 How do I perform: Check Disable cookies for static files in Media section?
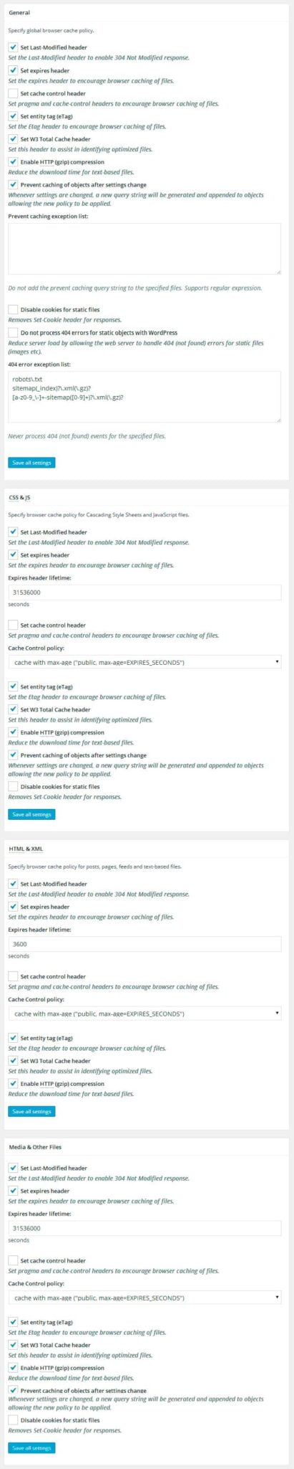[13, 1420]
